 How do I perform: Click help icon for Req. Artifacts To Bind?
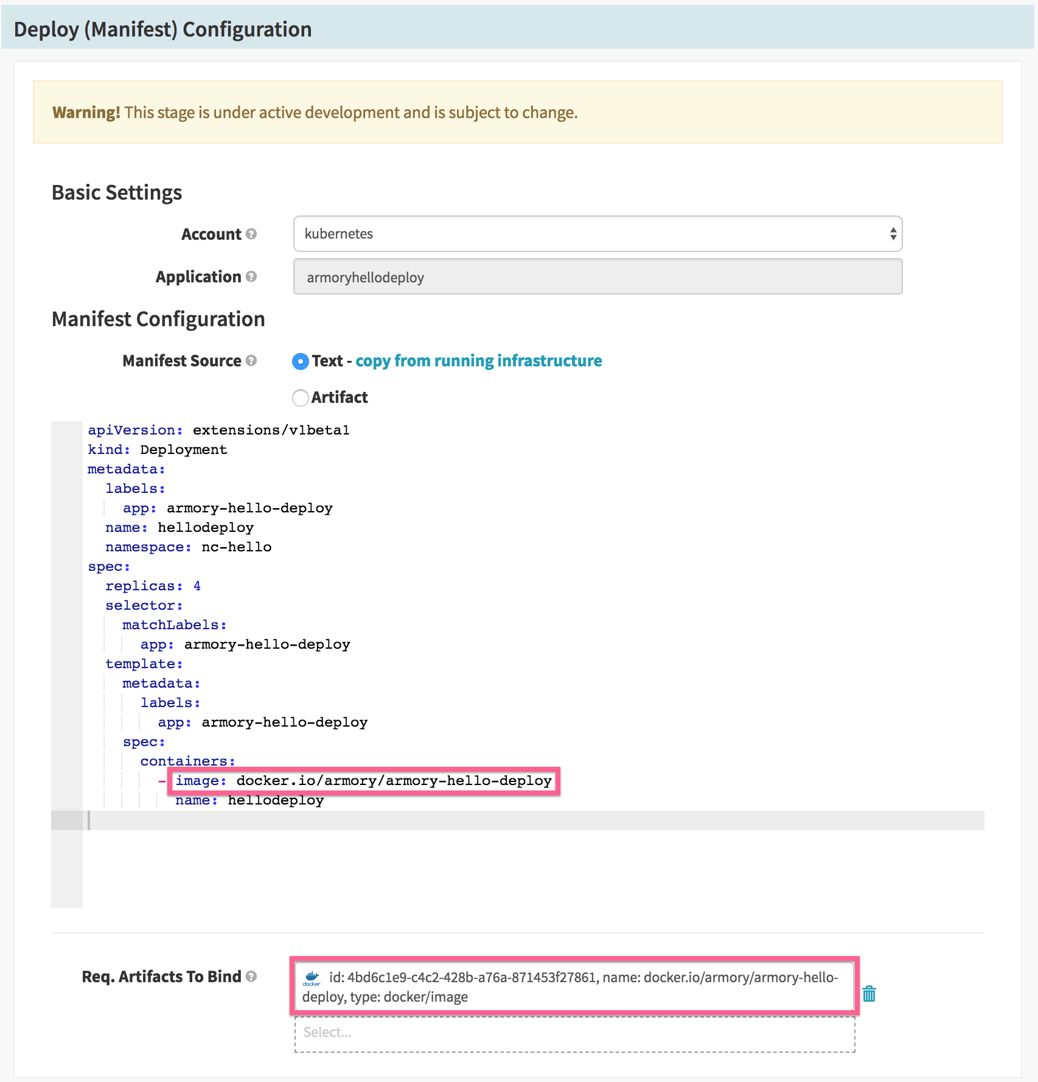251,976
